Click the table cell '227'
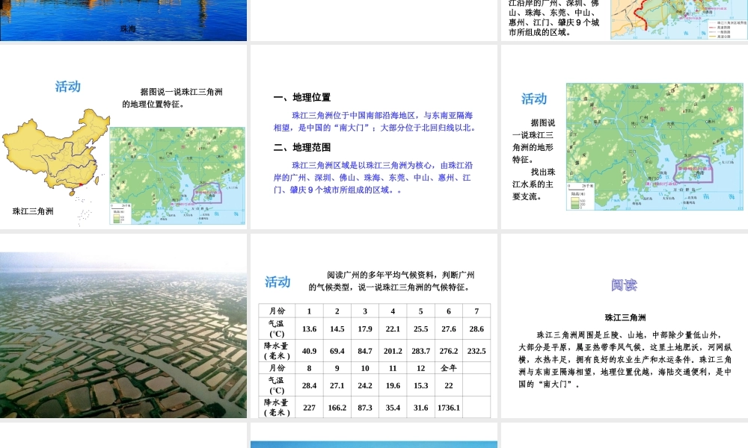This screenshot has width=748, height=448. 309,408
